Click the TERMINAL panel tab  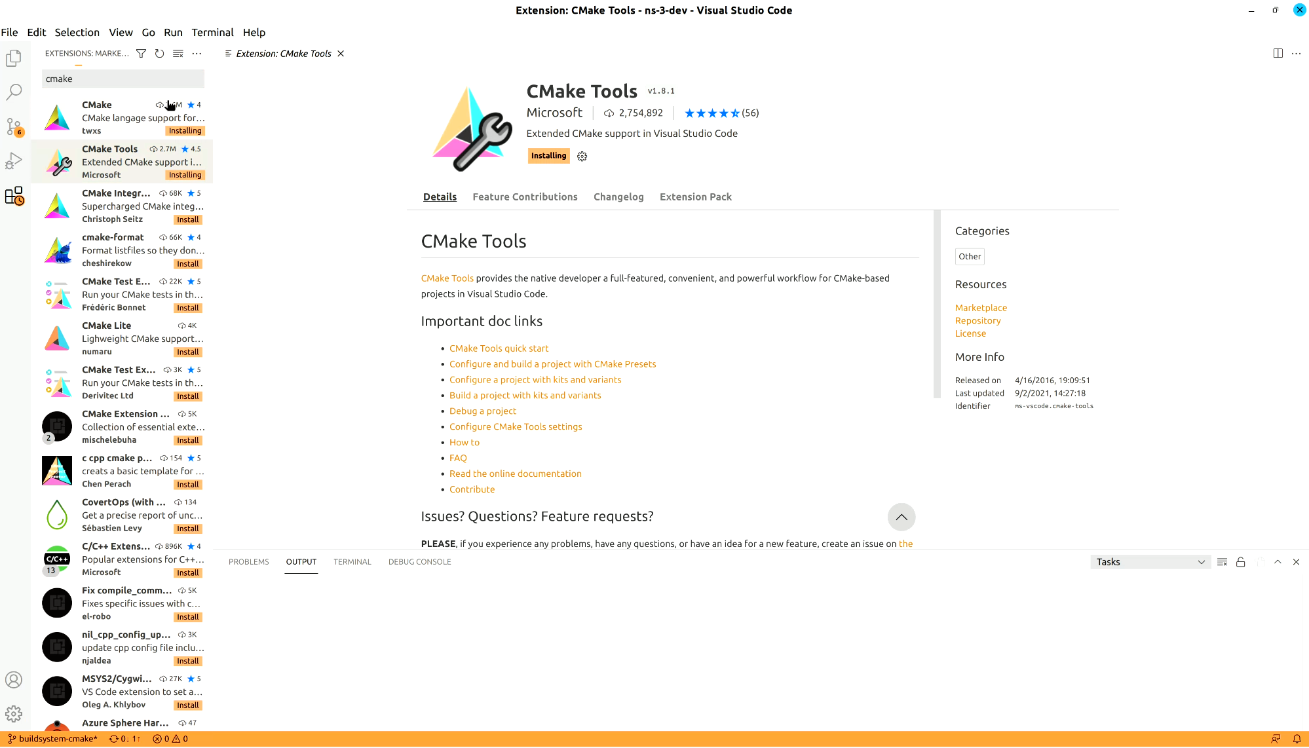click(352, 561)
